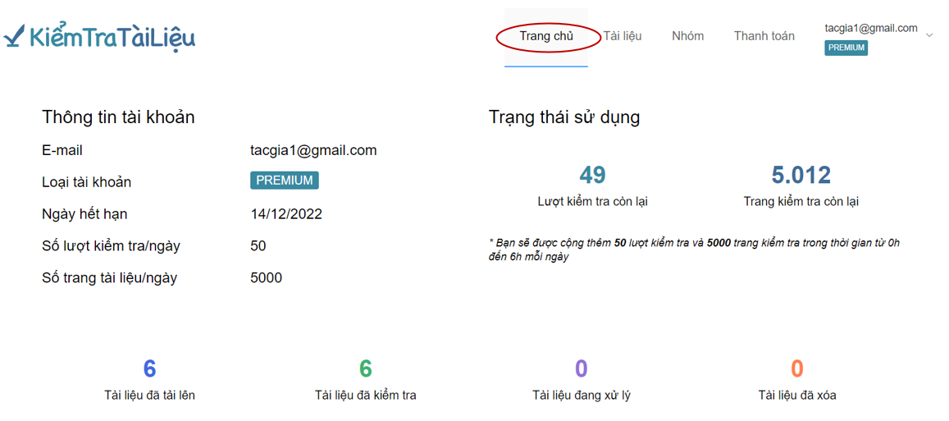The height and width of the screenshot is (421, 949).
Task: Click the value 5000 for Số trang tài liệu/ngày
Action: 266,278
